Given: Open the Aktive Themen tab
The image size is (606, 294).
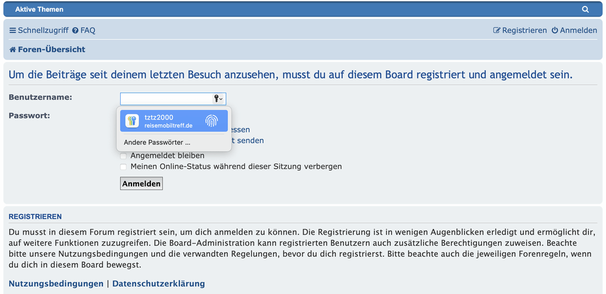Looking at the screenshot, I should (x=40, y=9).
